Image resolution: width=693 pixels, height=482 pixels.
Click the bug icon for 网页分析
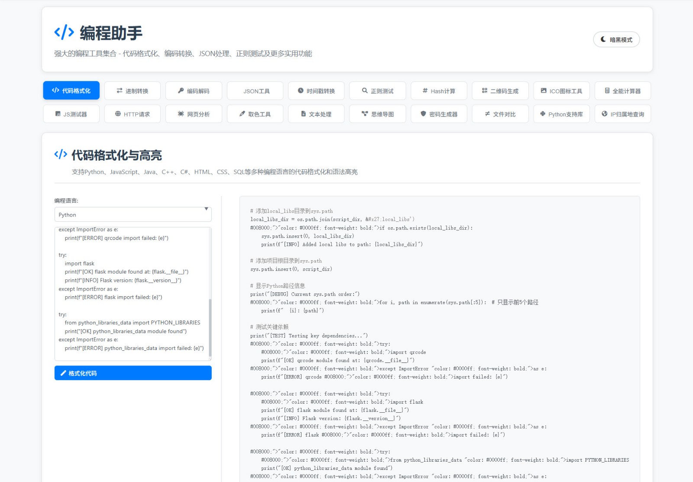pyautogui.click(x=181, y=114)
